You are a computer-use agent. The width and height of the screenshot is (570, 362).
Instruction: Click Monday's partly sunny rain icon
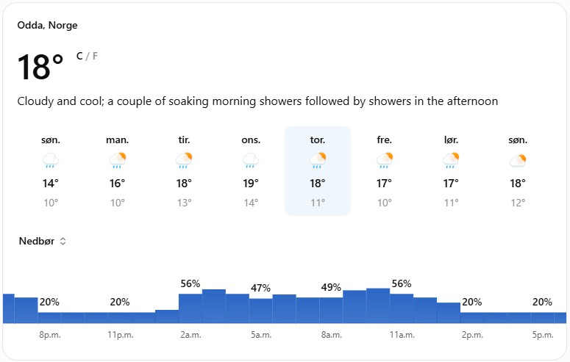[118, 160]
